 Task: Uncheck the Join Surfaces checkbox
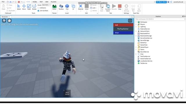point(38,11)
